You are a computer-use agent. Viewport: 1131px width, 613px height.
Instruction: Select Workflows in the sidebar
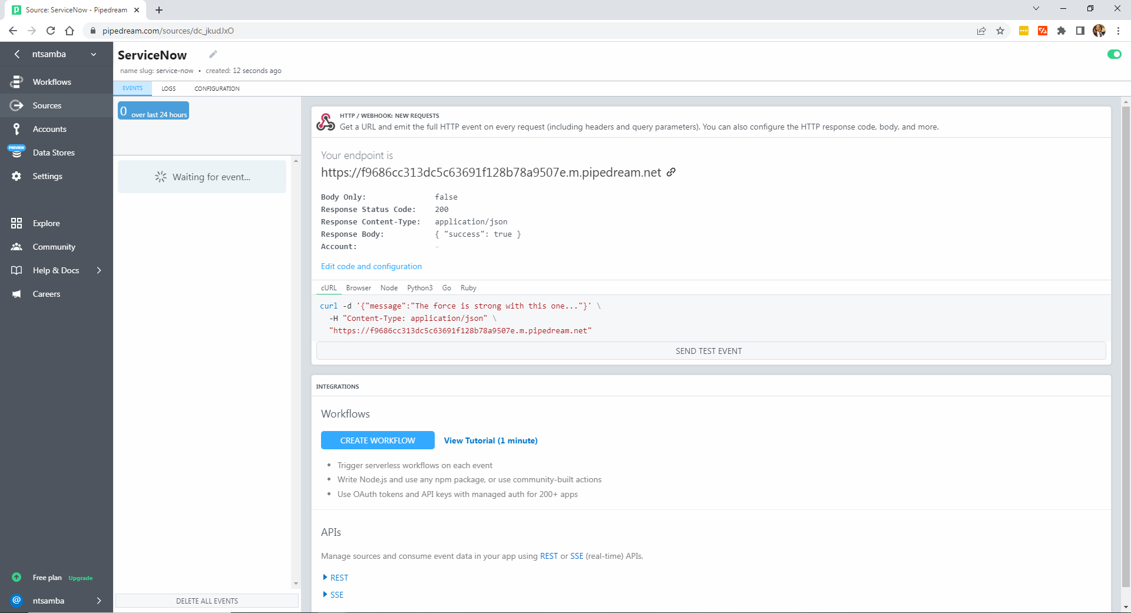tap(52, 81)
